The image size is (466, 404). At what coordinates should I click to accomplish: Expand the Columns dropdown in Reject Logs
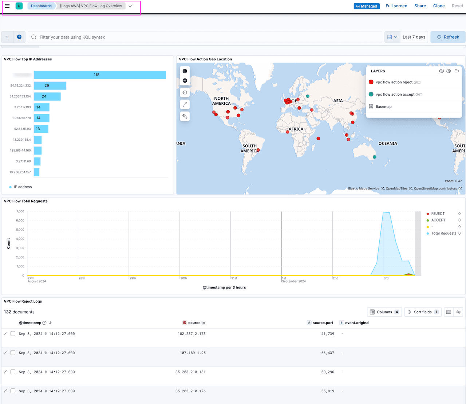click(x=384, y=312)
